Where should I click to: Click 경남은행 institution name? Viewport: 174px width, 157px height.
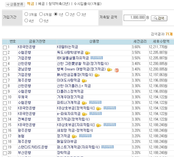click(x=24, y=69)
